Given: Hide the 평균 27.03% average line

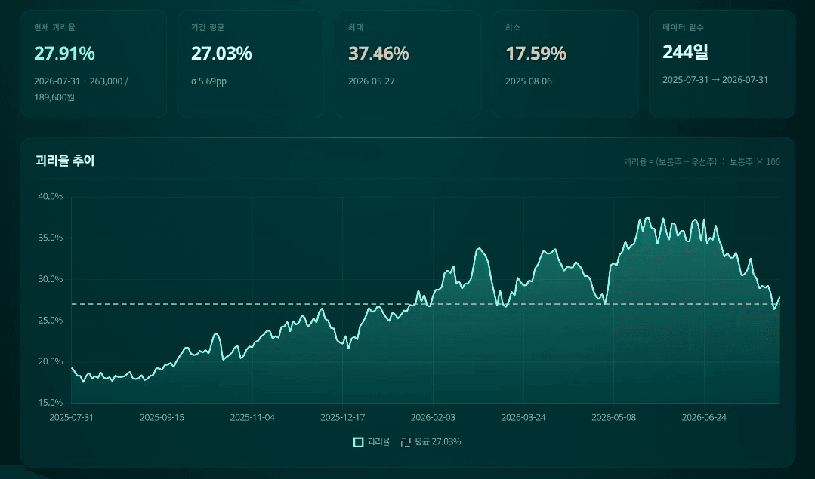Looking at the screenshot, I should [x=437, y=441].
